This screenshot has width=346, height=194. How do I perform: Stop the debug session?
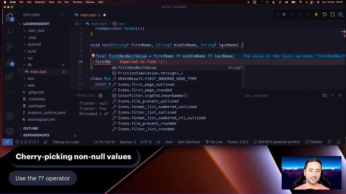pos(332,15)
